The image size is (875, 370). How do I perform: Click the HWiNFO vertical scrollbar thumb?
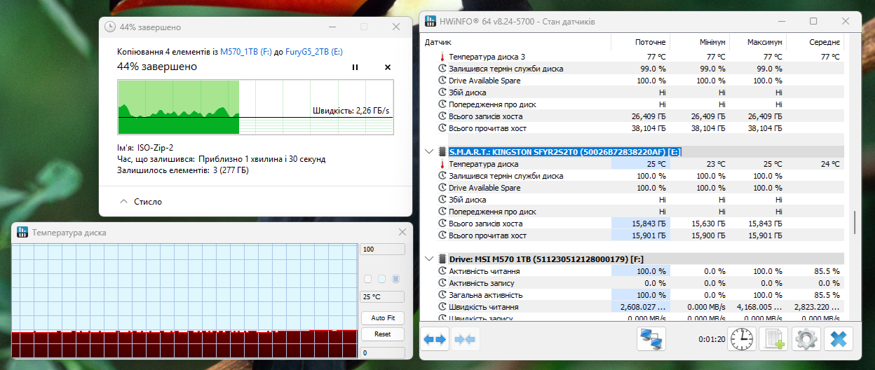point(854,223)
